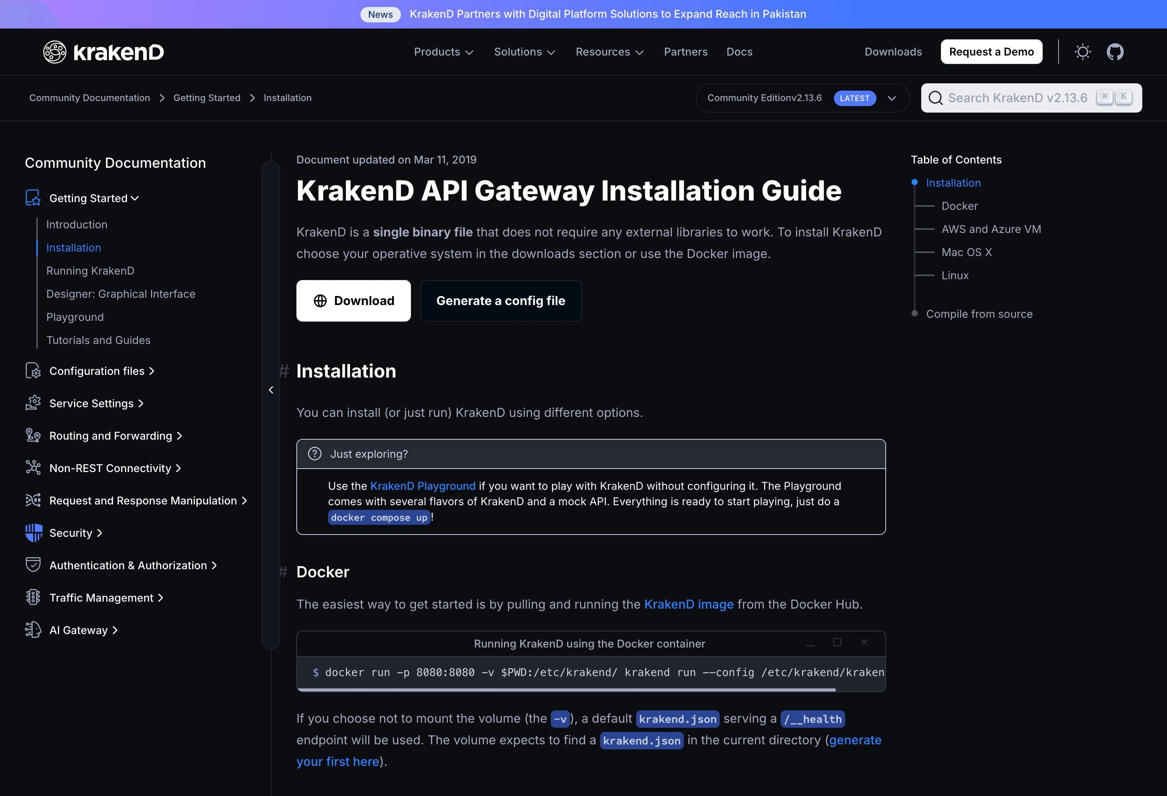Collapse the Getting Started section

pos(94,198)
